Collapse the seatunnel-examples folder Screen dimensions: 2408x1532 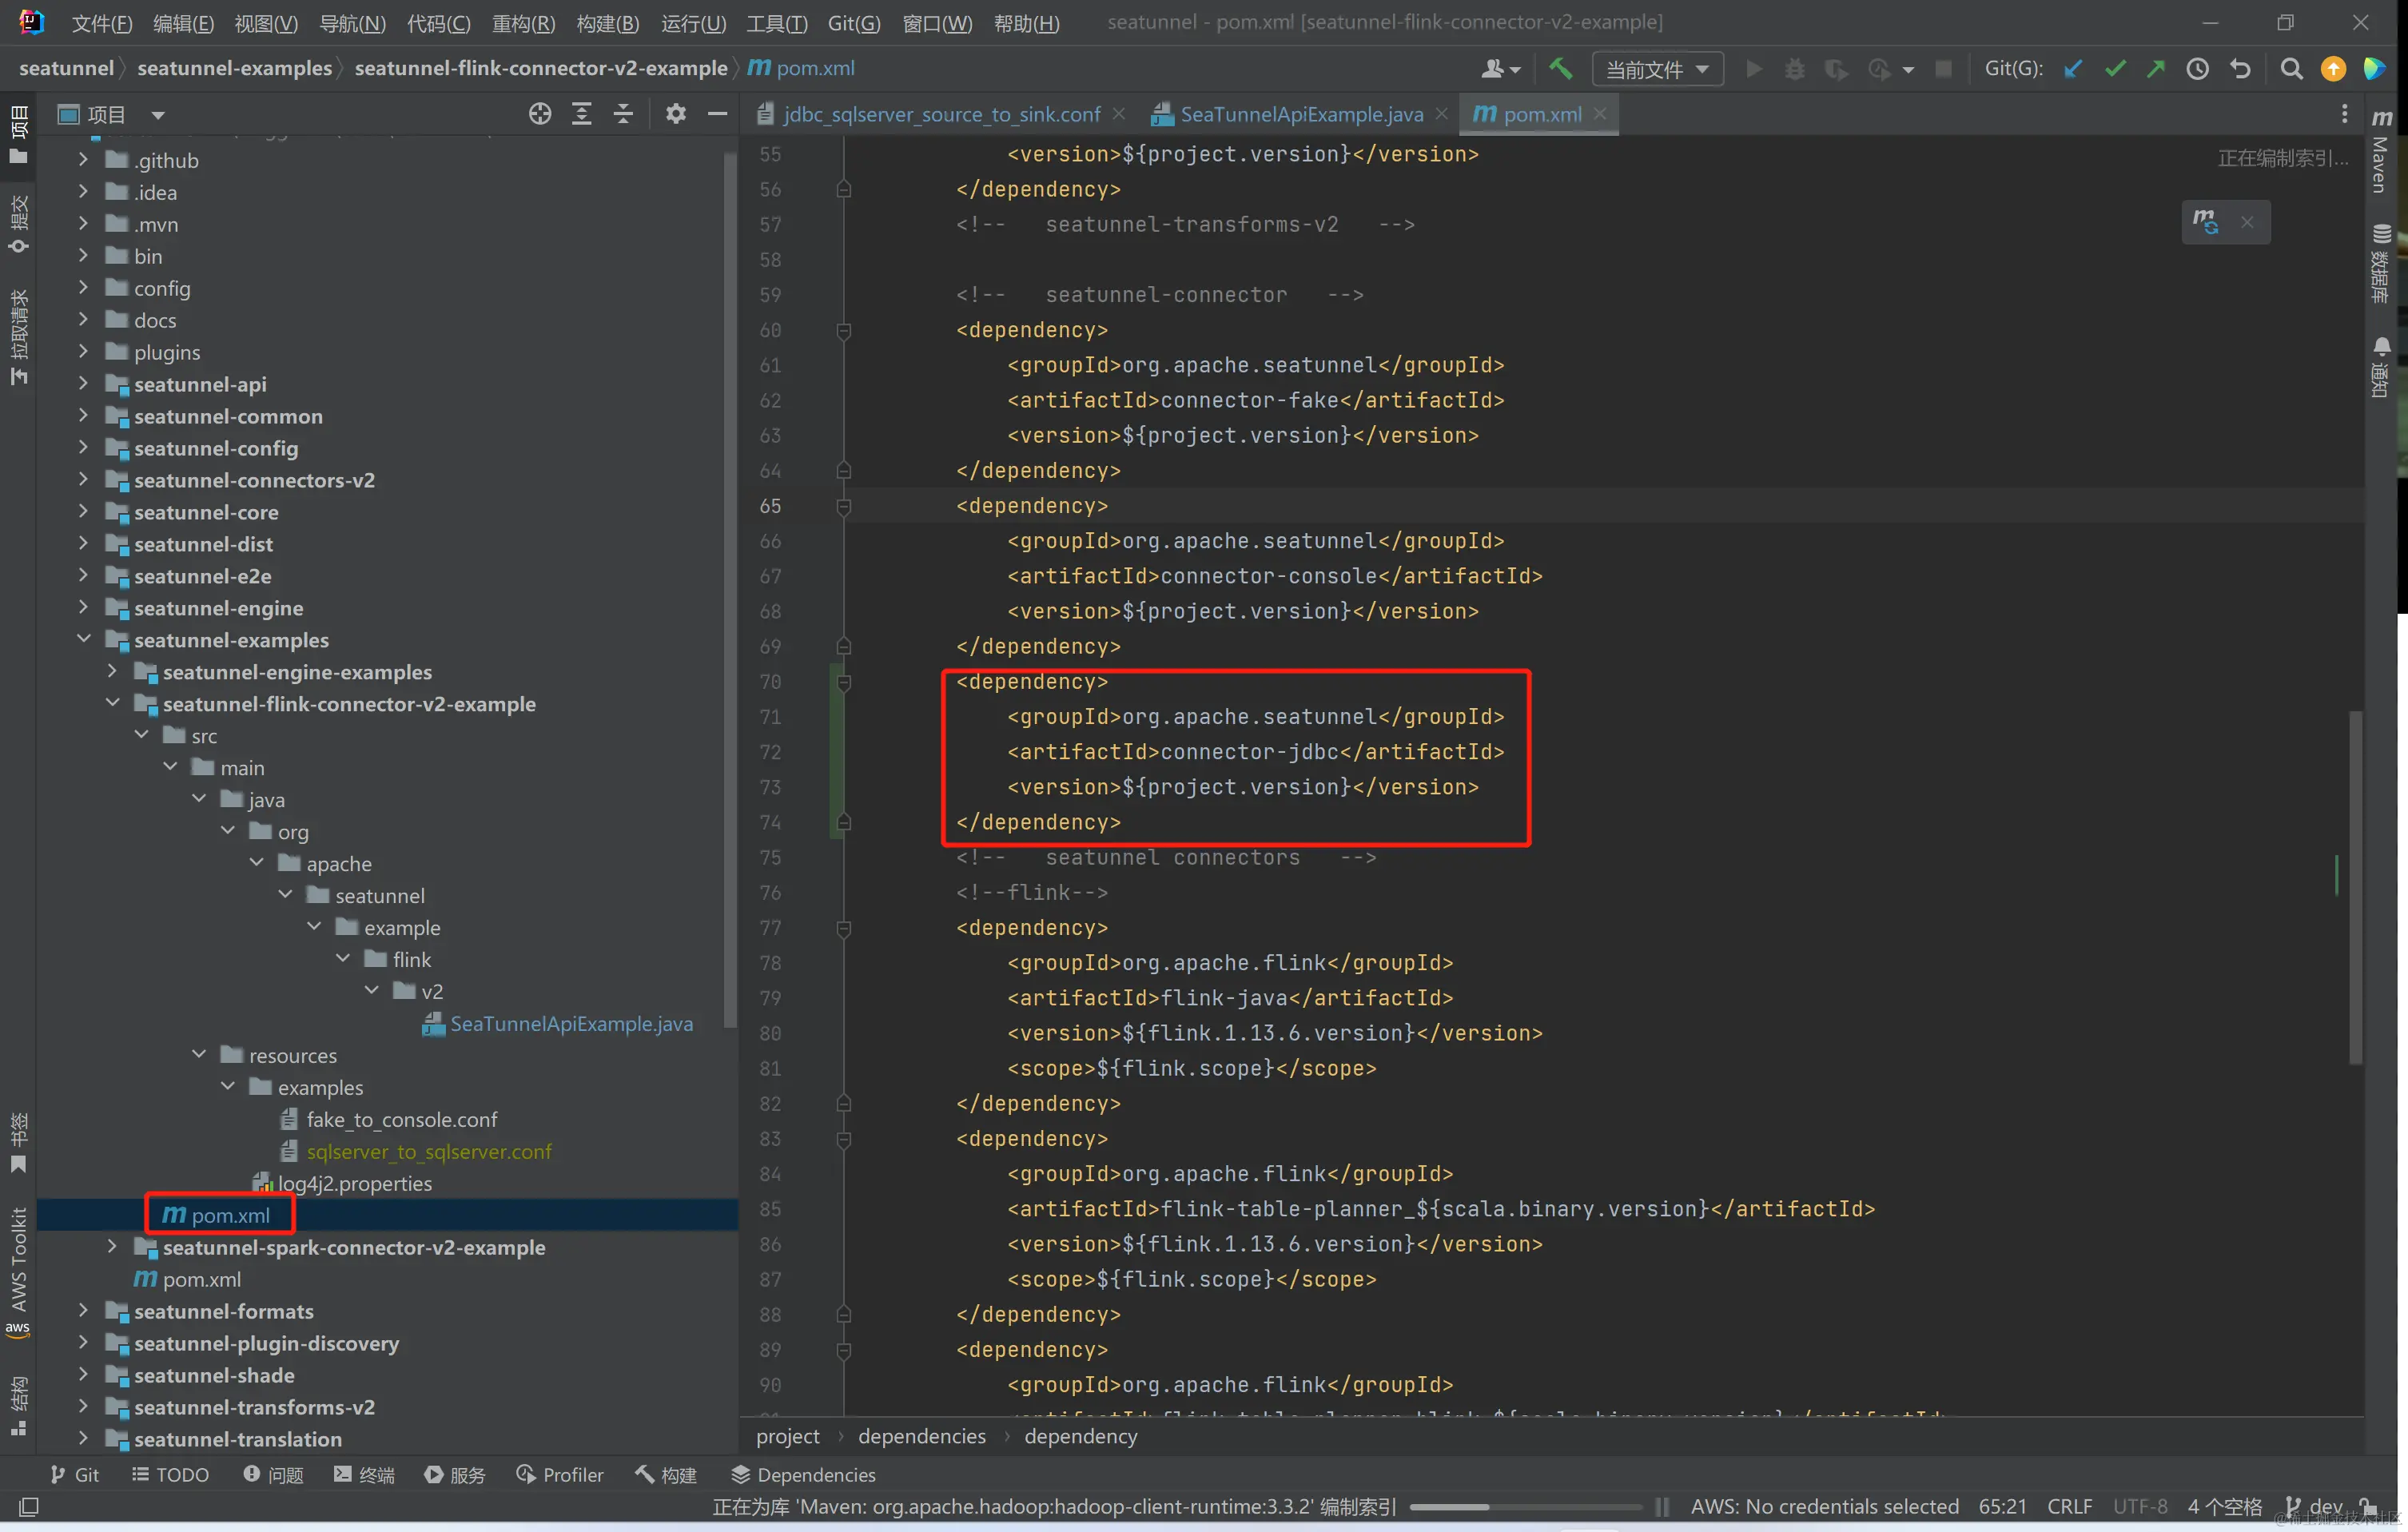click(84, 640)
